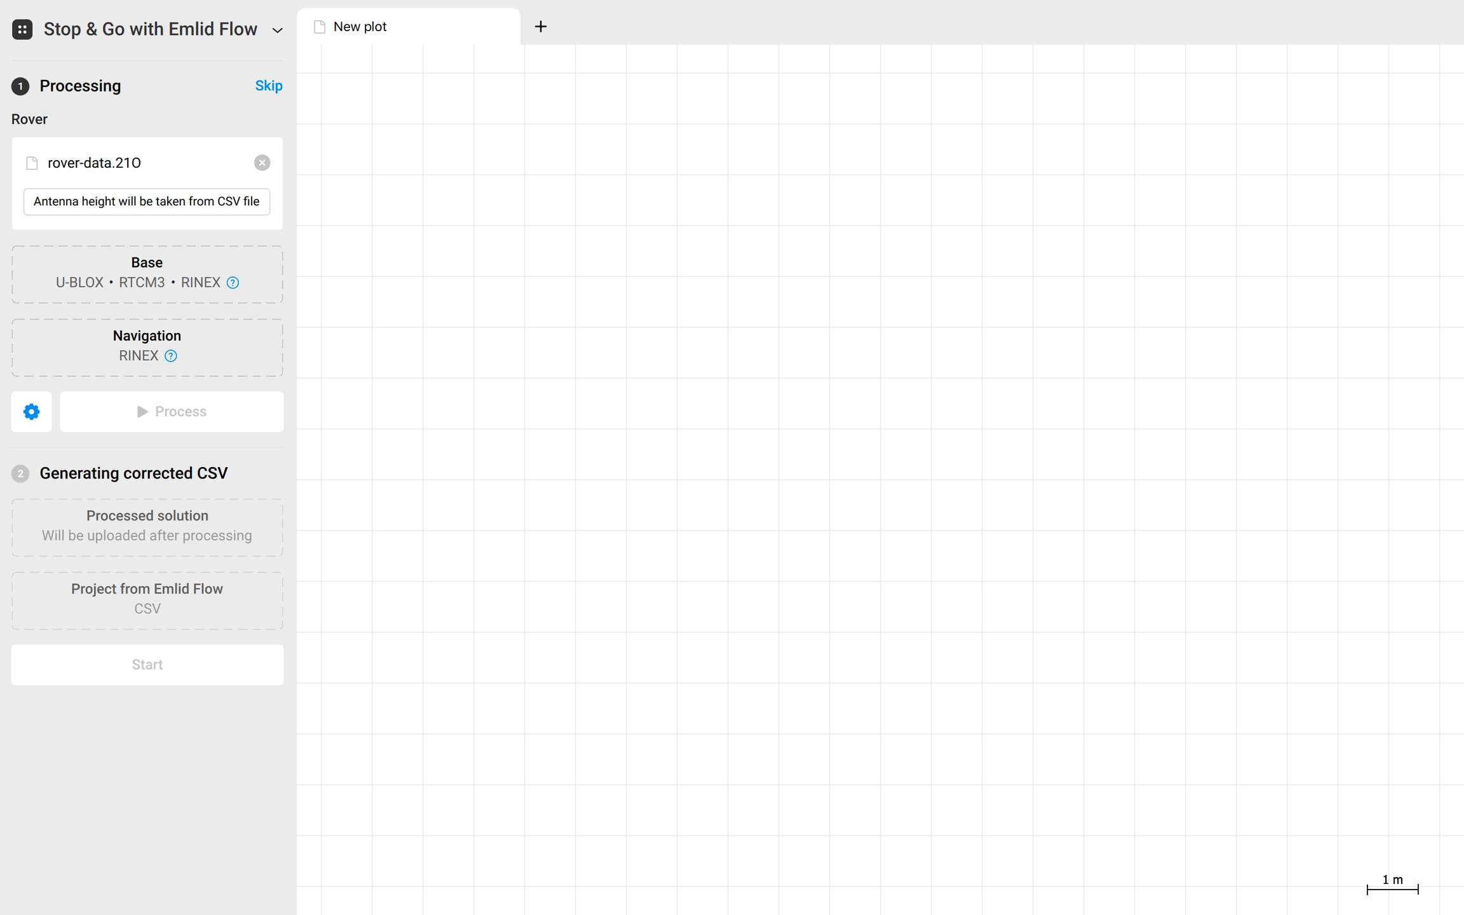
Task: Click the New plot document icon
Action: pyautogui.click(x=320, y=27)
